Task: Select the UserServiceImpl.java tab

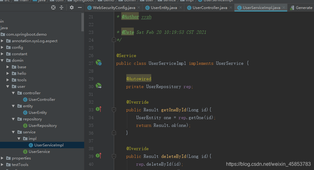Action: pos(261,7)
